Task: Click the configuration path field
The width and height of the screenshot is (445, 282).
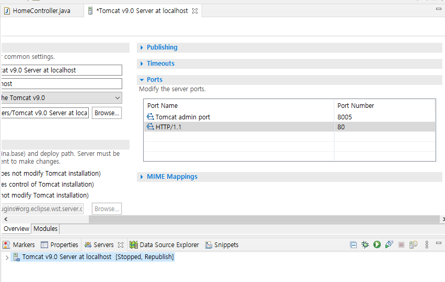Action: [x=45, y=113]
